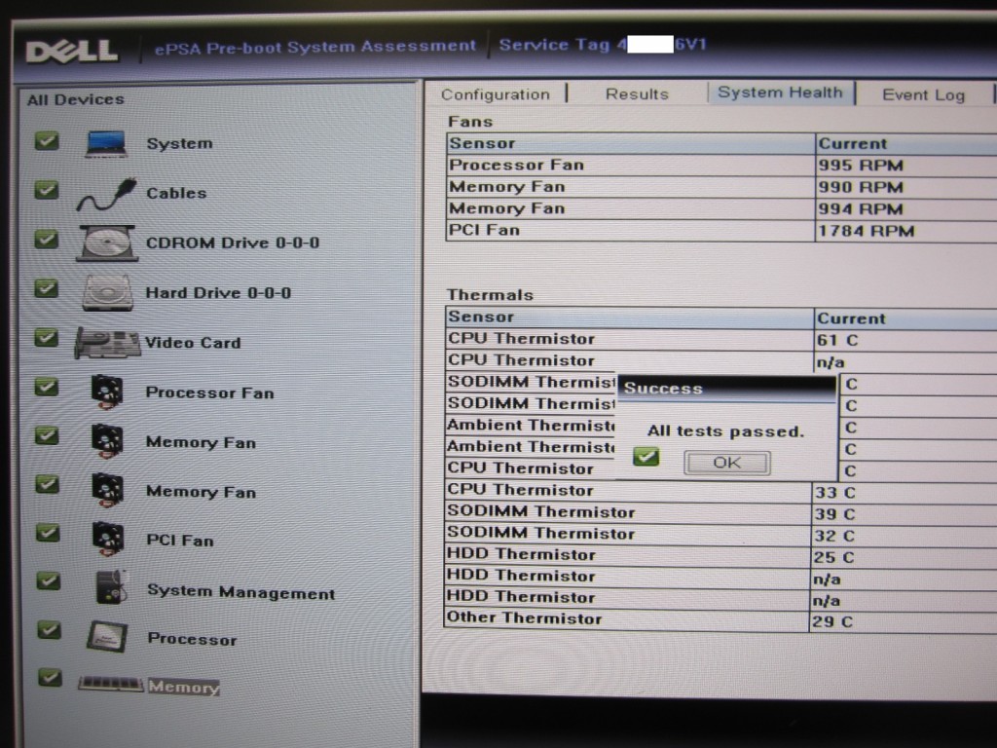Click the 995 RPM fan reading
997x748 pixels.
click(861, 166)
